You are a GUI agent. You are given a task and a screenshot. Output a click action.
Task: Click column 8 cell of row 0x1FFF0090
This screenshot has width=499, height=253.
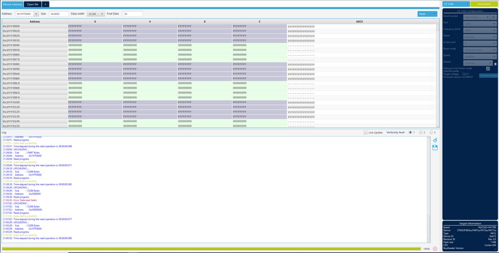point(205,69)
